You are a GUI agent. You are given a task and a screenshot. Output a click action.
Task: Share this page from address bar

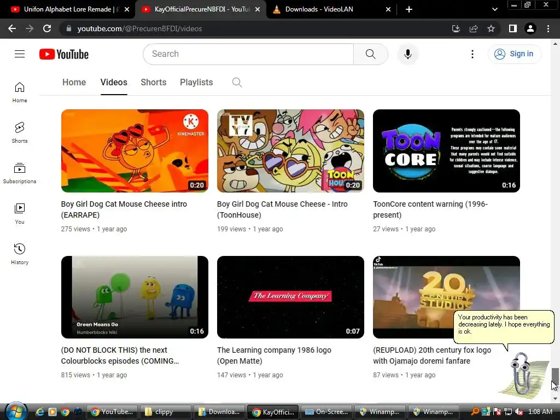point(474,28)
